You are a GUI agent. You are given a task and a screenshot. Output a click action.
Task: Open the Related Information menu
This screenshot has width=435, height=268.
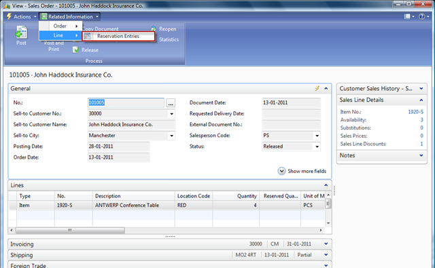69,16
